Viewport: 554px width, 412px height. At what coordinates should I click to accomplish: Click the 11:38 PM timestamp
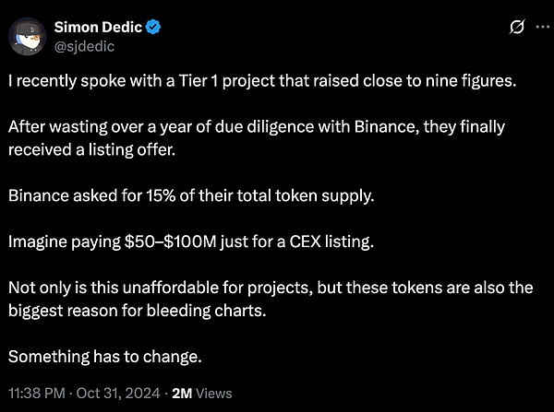click(x=37, y=393)
